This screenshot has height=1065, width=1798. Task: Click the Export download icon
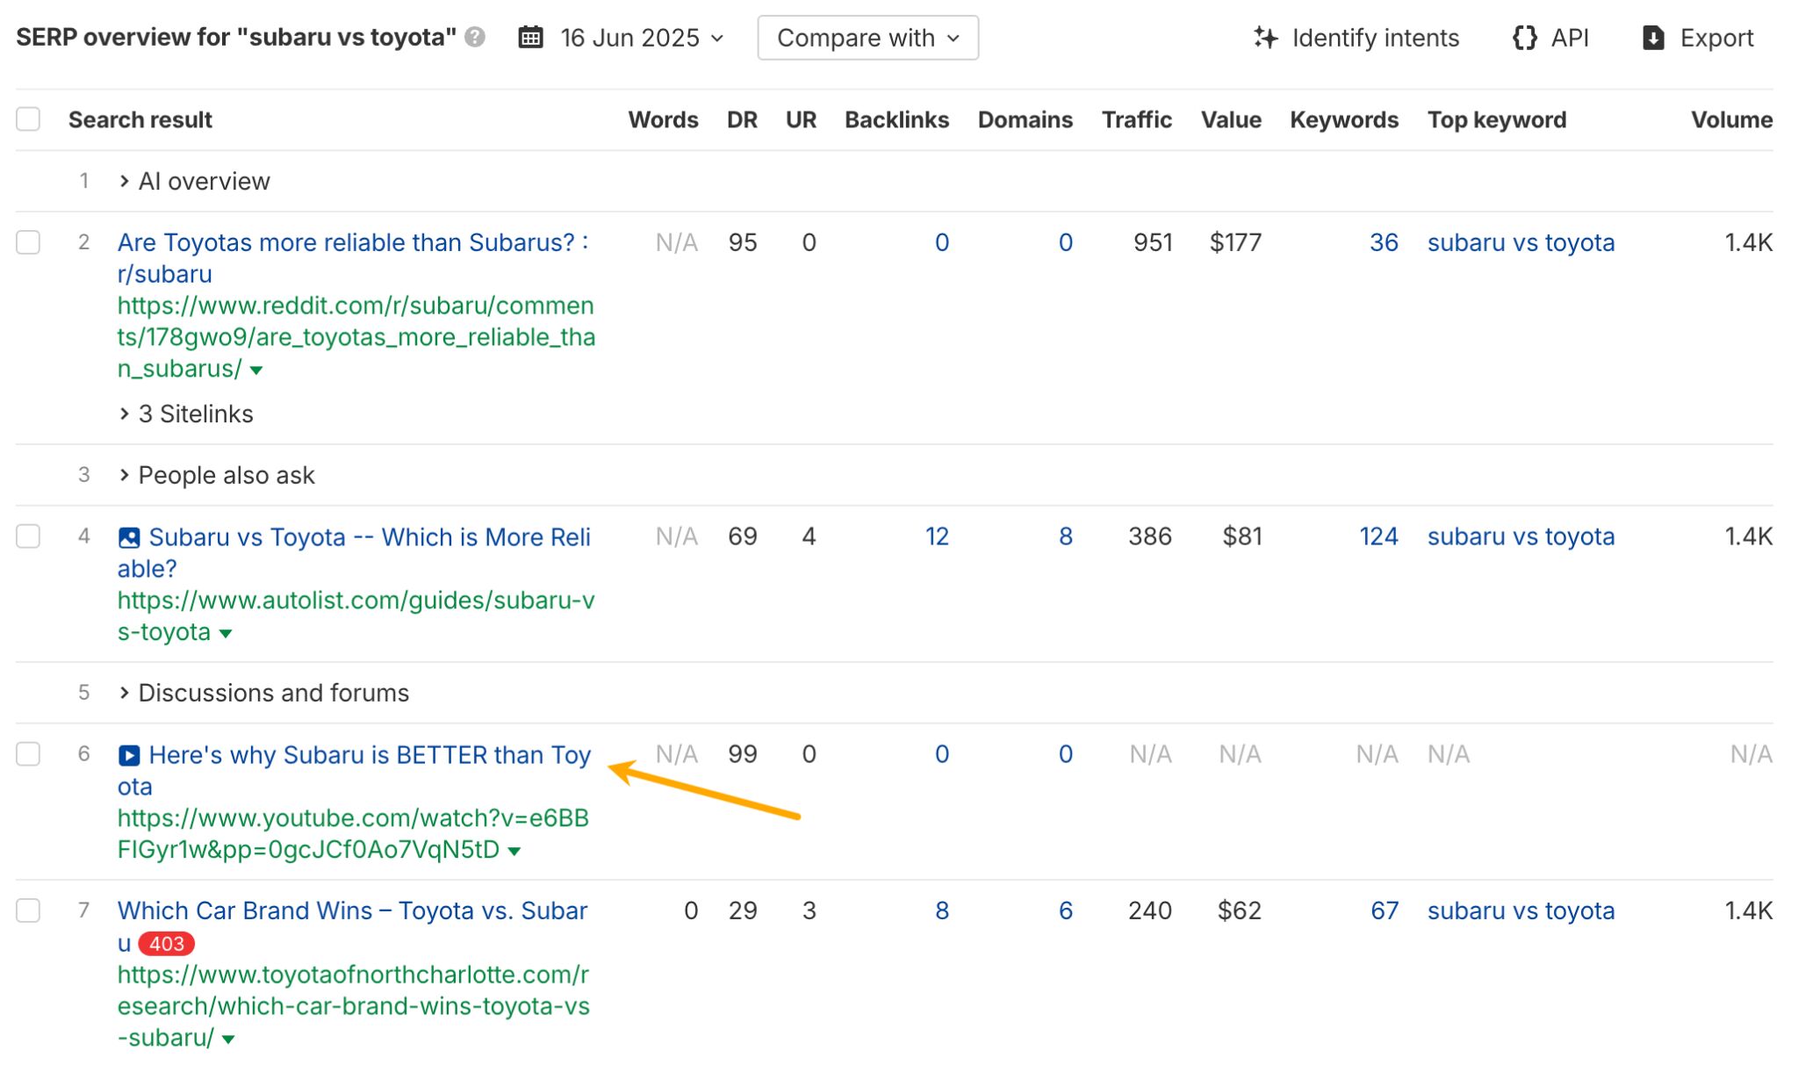pyautogui.click(x=1652, y=37)
